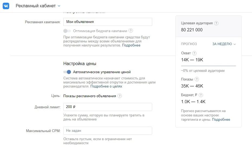Click the VK logo icon

pyautogui.click(x=6, y=6)
